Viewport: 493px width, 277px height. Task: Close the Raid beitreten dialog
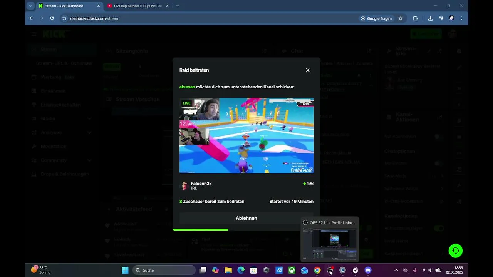point(308,70)
